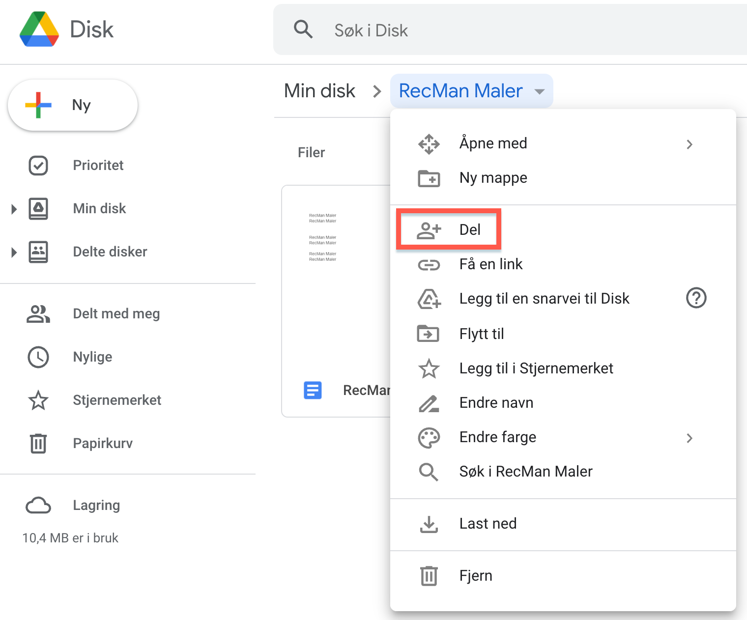The width and height of the screenshot is (747, 620).
Task: Expand the Min disk tree arrow
Action: 14,209
